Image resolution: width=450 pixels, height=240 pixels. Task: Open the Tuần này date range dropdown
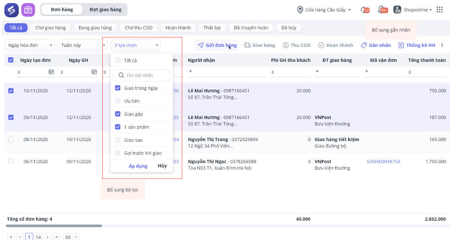pos(80,45)
